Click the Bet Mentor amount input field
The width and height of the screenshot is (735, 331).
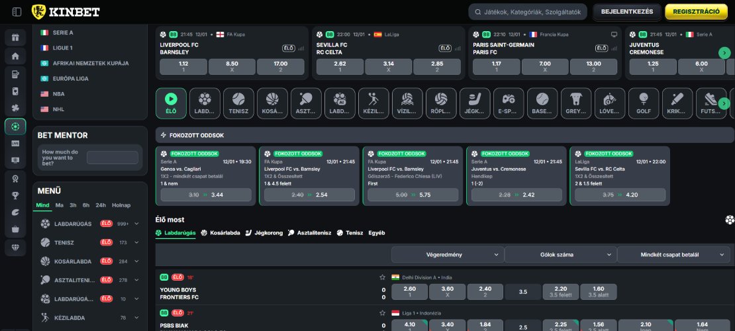point(113,158)
